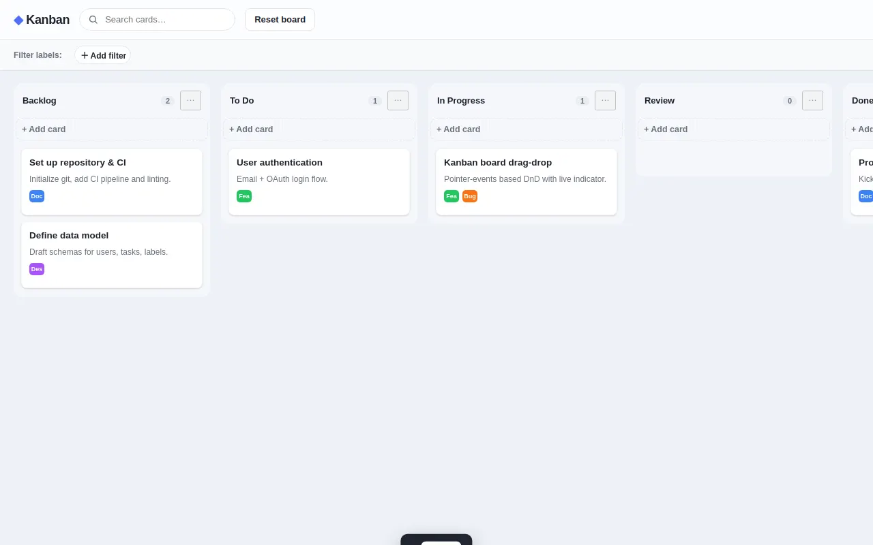Click the search magnifier icon

[93, 20]
